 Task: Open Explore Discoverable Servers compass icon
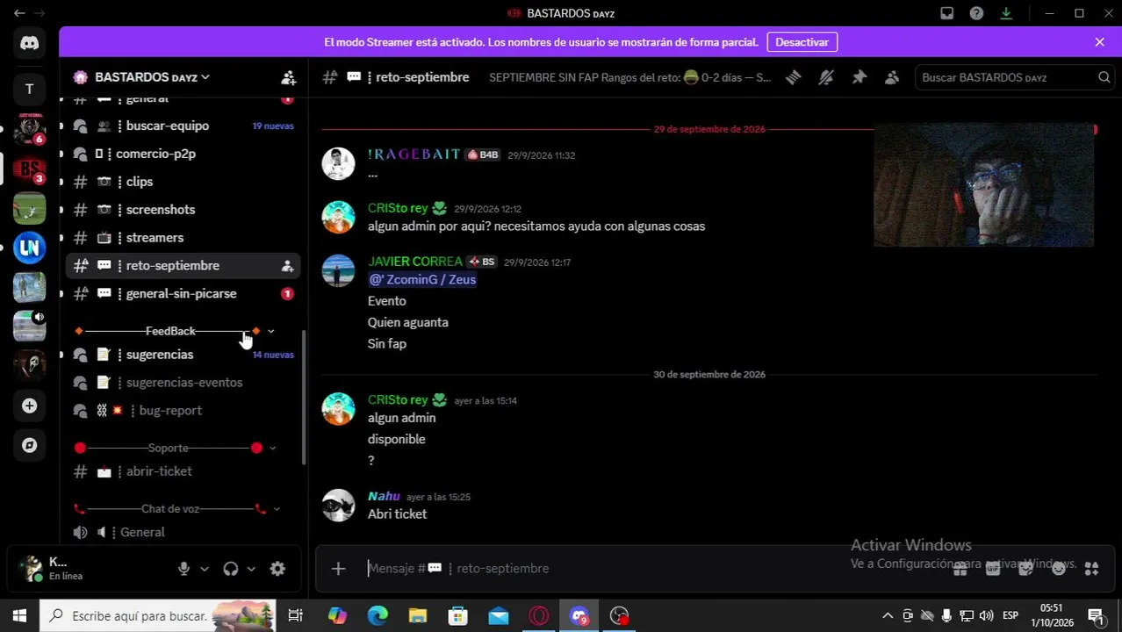click(x=29, y=445)
